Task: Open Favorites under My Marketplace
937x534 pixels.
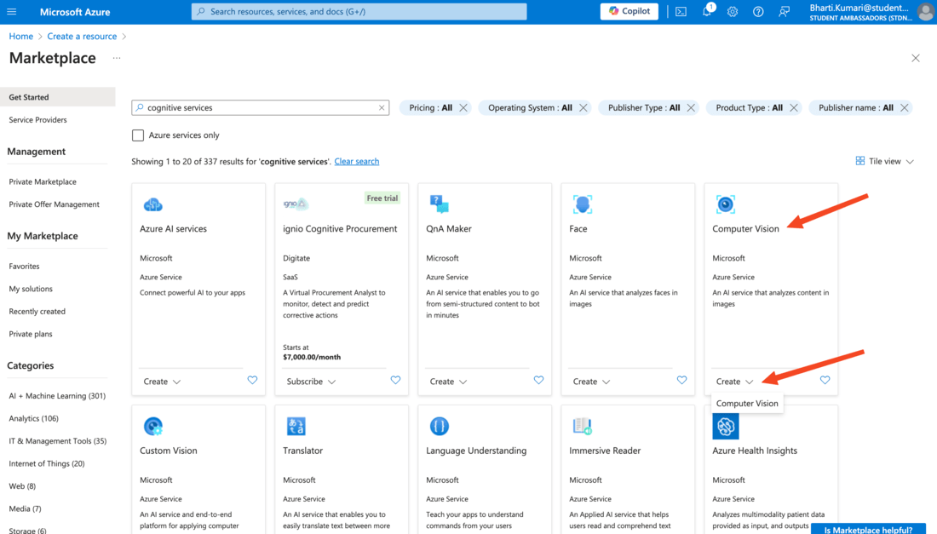Action: click(24, 267)
